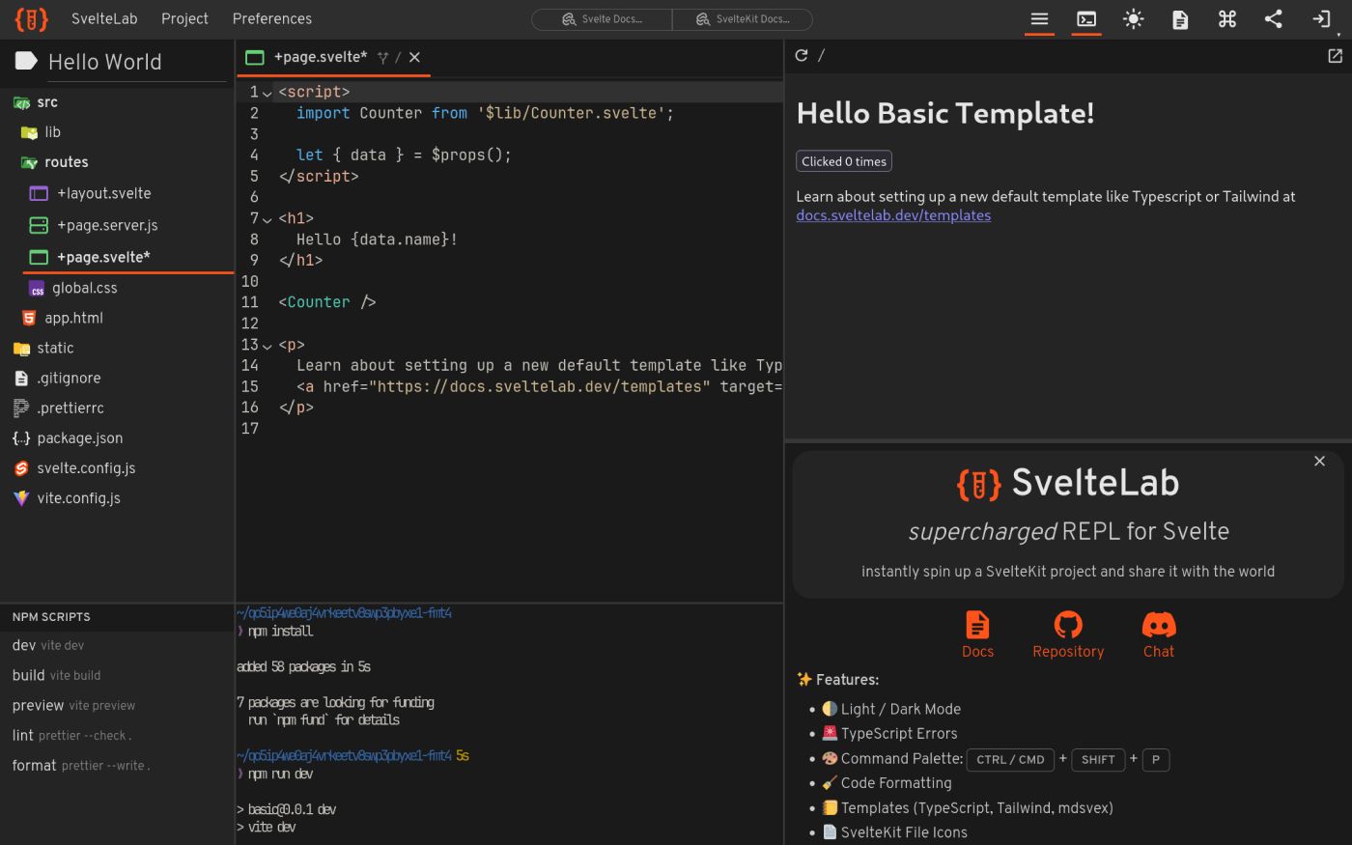Toggle the file tree sidebar
Screen dimensions: 1352x845
pos(1039,18)
